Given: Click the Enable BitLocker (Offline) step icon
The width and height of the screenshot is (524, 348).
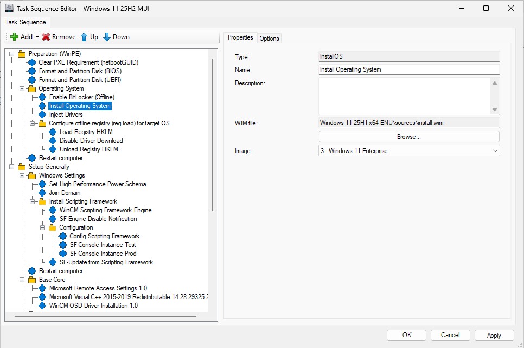Looking at the screenshot, I should pos(42,97).
